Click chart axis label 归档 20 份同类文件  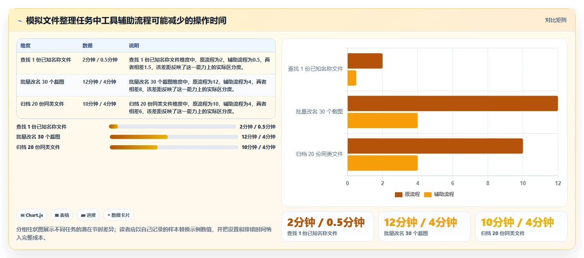(x=319, y=154)
